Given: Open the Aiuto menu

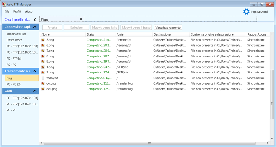Looking at the screenshot, I should point(29,11).
